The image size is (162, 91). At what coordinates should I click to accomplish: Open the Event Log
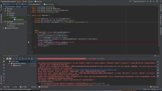[x=154, y=87]
